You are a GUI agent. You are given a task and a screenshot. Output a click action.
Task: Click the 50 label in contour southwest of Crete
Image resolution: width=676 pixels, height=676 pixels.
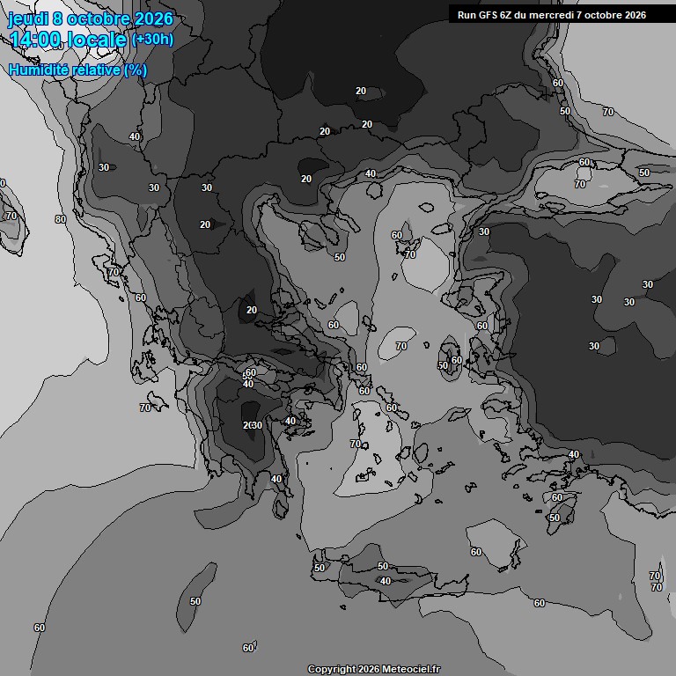(x=195, y=601)
